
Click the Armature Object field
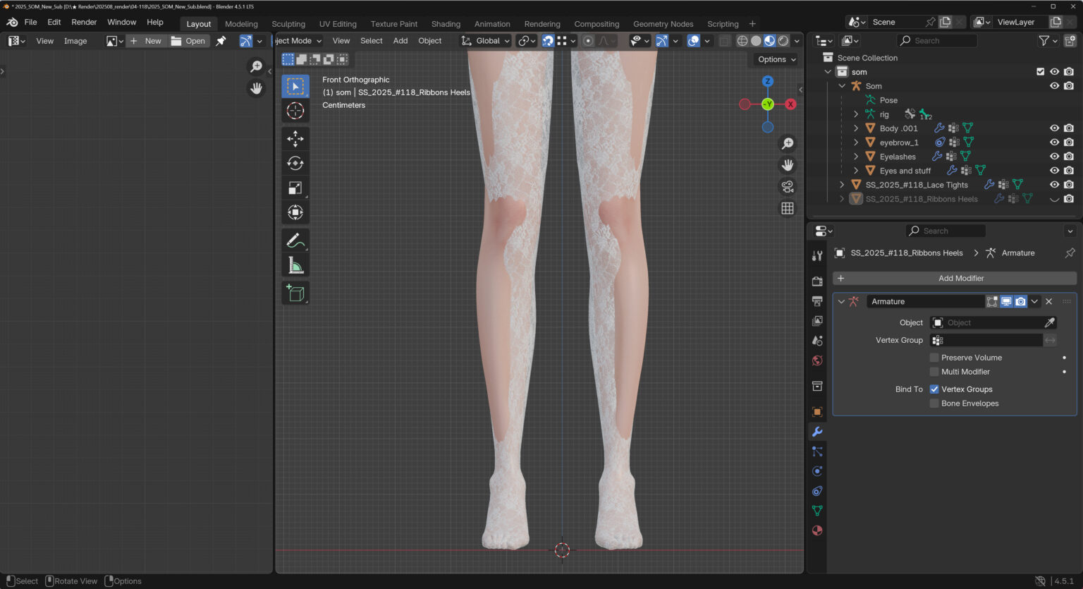click(x=987, y=322)
